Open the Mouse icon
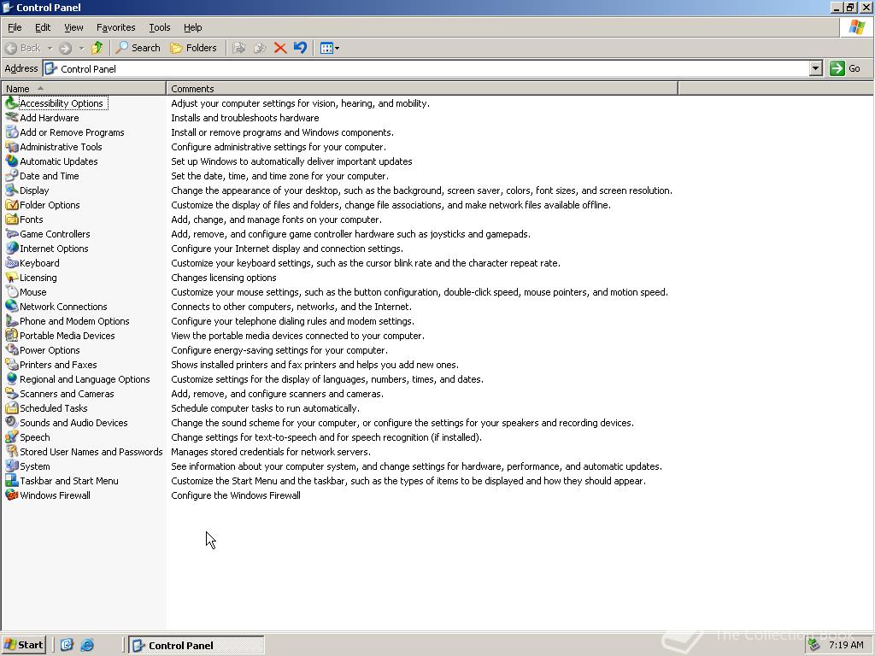875x656 pixels. click(x=11, y=292)
